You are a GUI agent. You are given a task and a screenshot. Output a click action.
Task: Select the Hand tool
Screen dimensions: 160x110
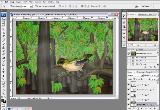click(x=3, y=90)
